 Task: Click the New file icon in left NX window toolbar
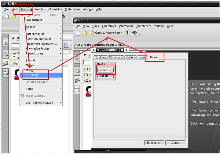[6, 16]
